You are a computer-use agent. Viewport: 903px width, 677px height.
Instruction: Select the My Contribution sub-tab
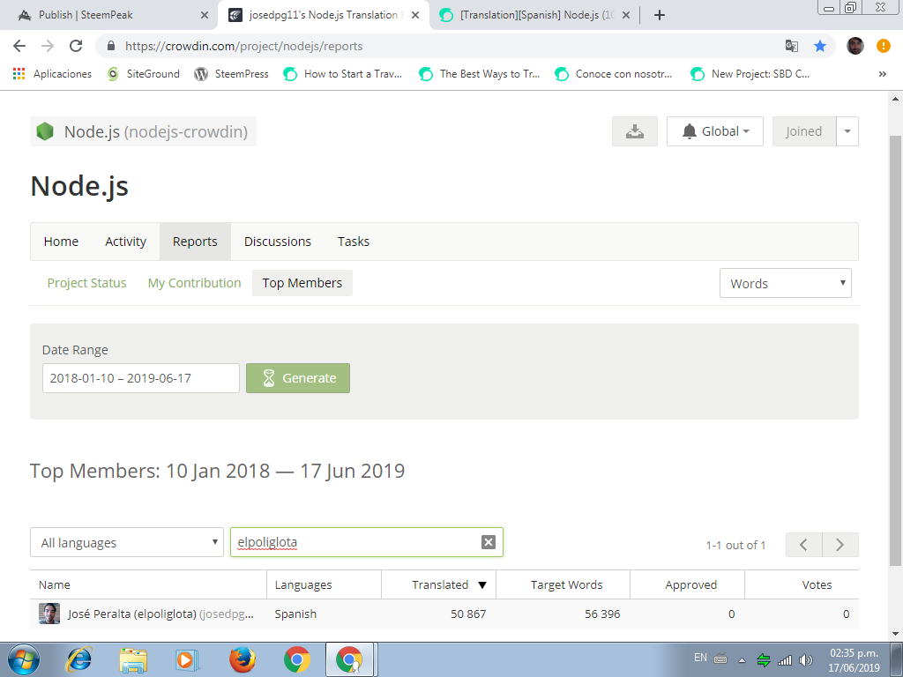tap(194, 283)
